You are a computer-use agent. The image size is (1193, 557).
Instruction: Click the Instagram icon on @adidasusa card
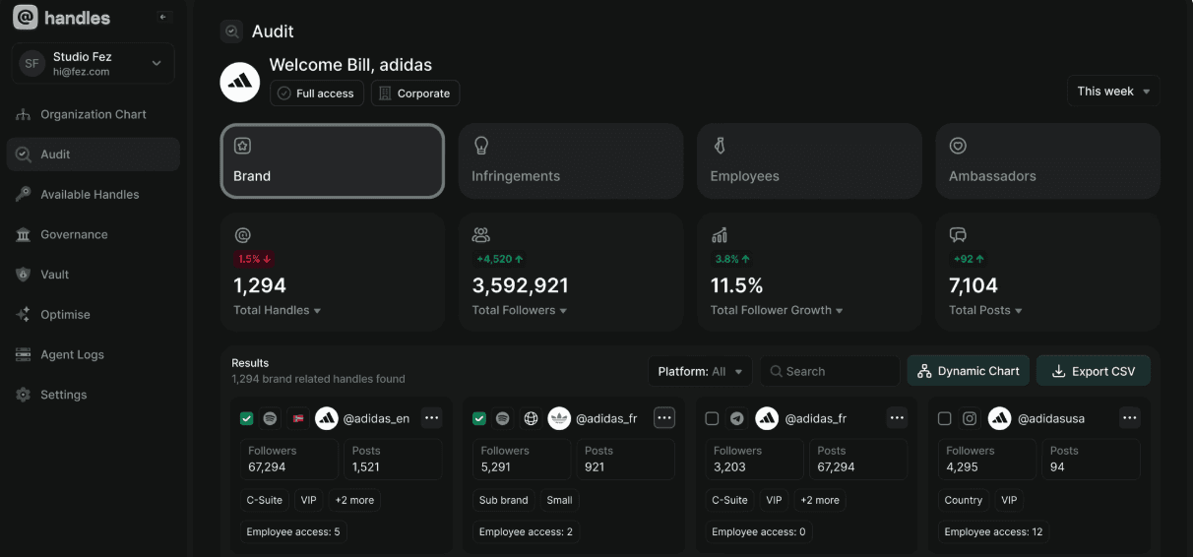(x=970, y=418)
